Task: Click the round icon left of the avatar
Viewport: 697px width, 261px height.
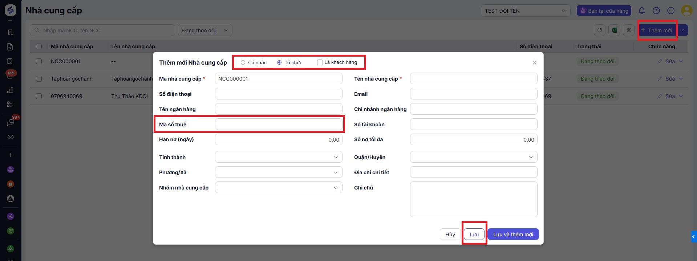Action: tap(671, 11)
